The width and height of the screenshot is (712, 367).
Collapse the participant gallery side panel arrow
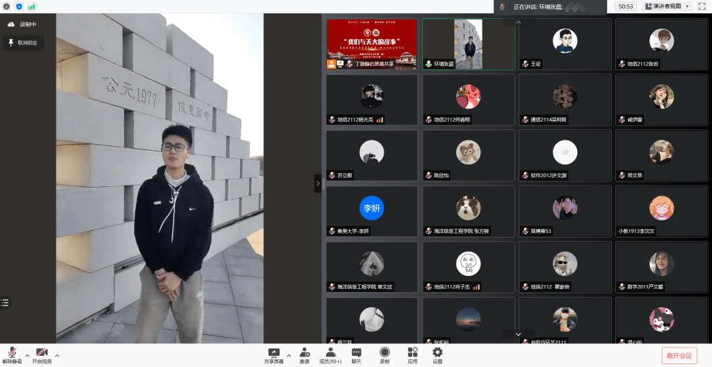[x=318, y=183]
